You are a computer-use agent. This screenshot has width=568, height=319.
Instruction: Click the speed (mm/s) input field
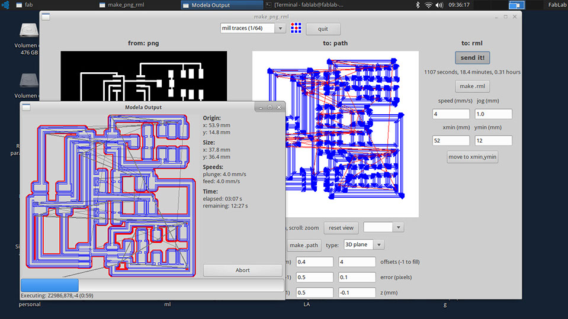click(451, 114)
